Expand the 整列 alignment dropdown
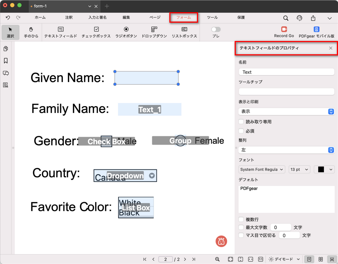Viewport: 338px width, 264px height. (286, 150)
